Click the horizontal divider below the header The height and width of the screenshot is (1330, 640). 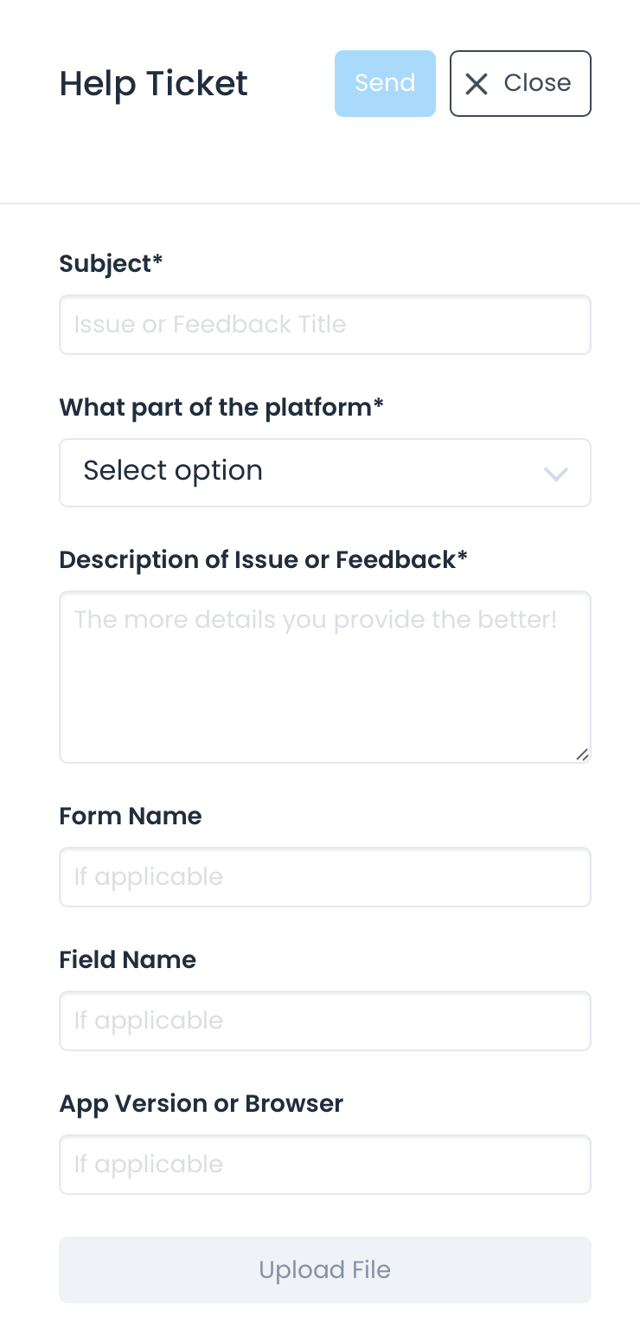click(x=320, y=203)
